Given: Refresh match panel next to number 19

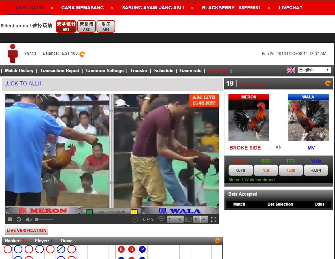Looking at the screenshot, I should pos(328,83).
